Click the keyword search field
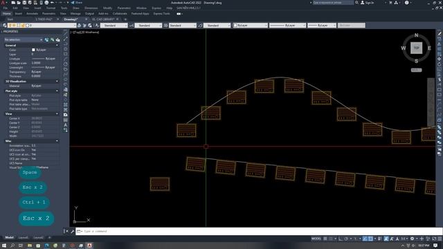Screen dimensions: 443x249 (x=333, y=3)
